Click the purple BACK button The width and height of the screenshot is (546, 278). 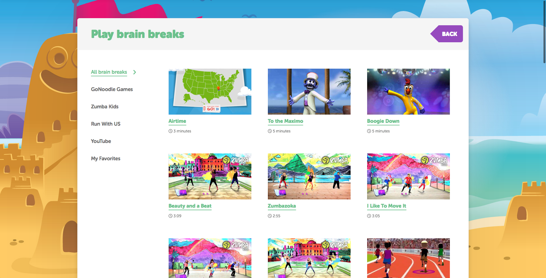447,34
